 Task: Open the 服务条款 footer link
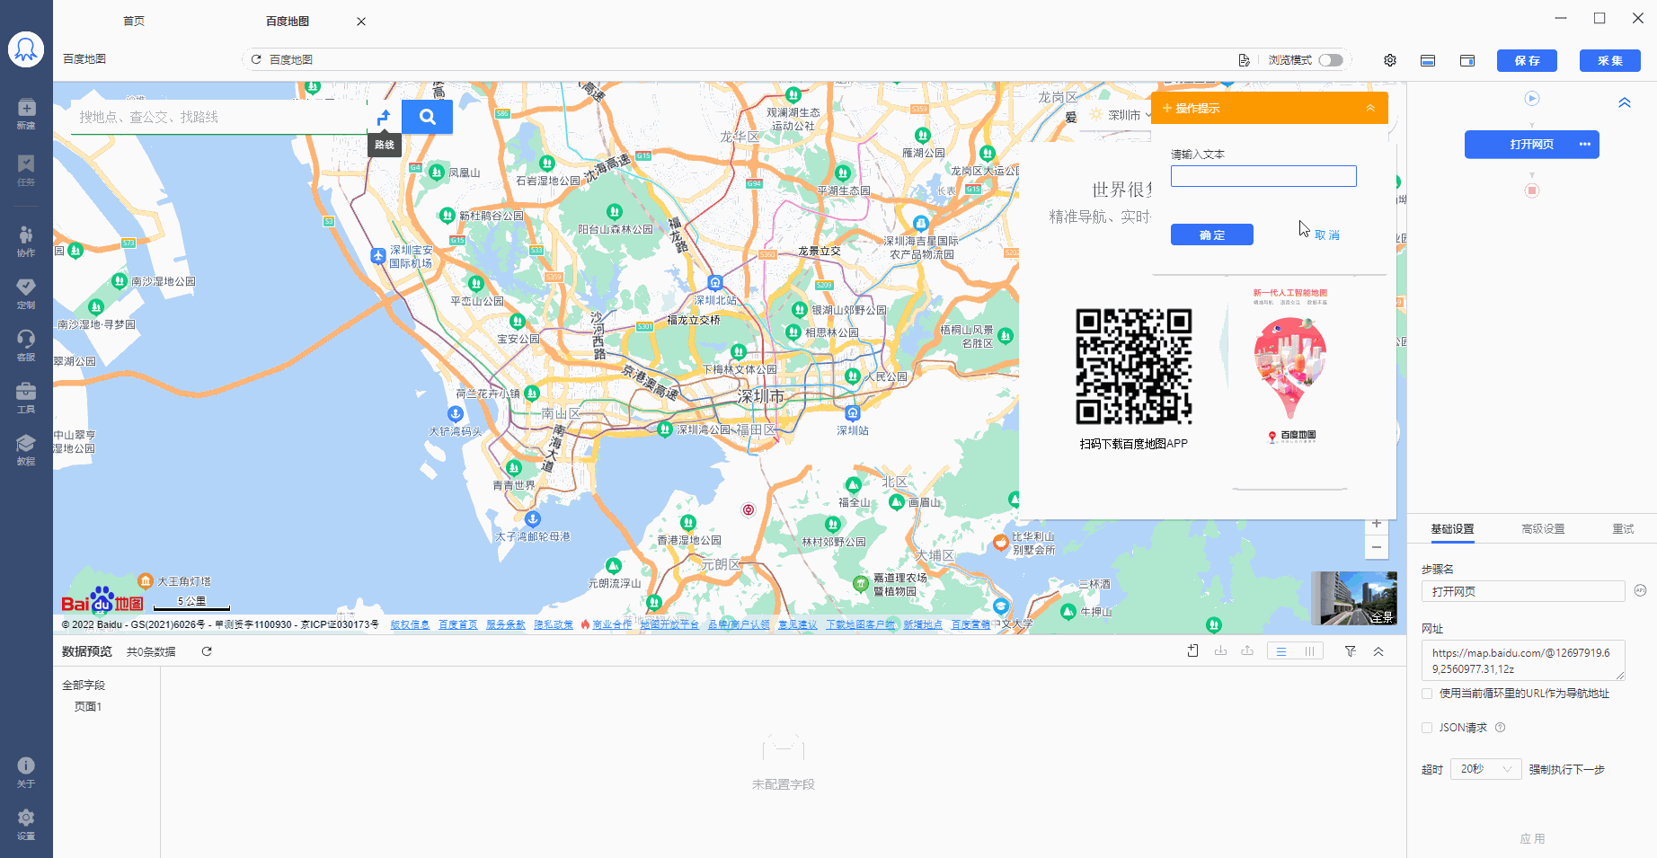pyautogui.click(x=506, y=624)
